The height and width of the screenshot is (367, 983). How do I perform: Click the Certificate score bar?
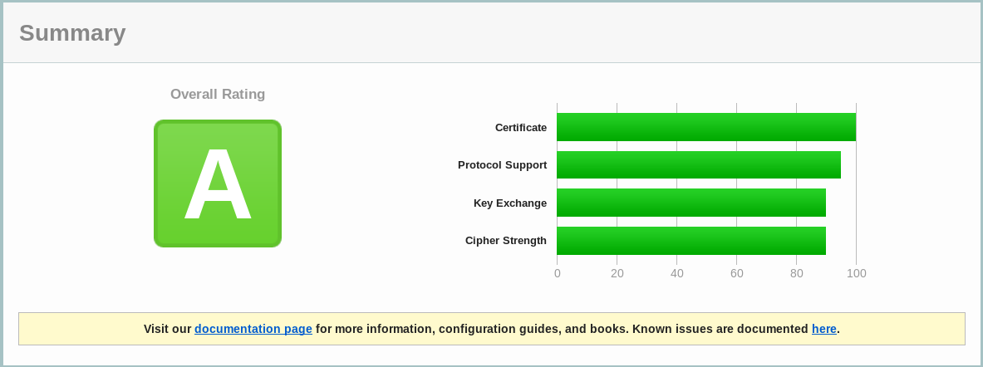706,127
